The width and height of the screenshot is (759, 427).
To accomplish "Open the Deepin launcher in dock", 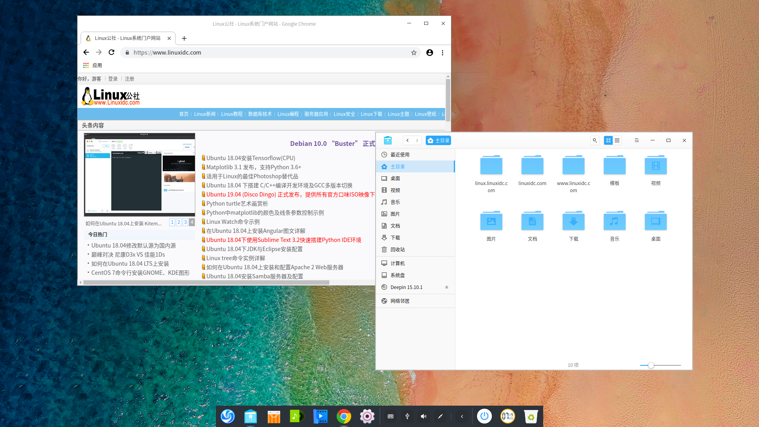I will pos(228,416).
